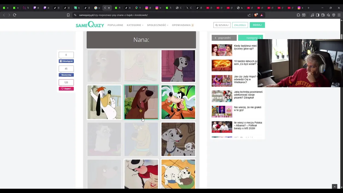Image resolution: width=343 pixels, height=193 pixels.
Task: Click the browser forward arrow
Action: pos(9,15)
